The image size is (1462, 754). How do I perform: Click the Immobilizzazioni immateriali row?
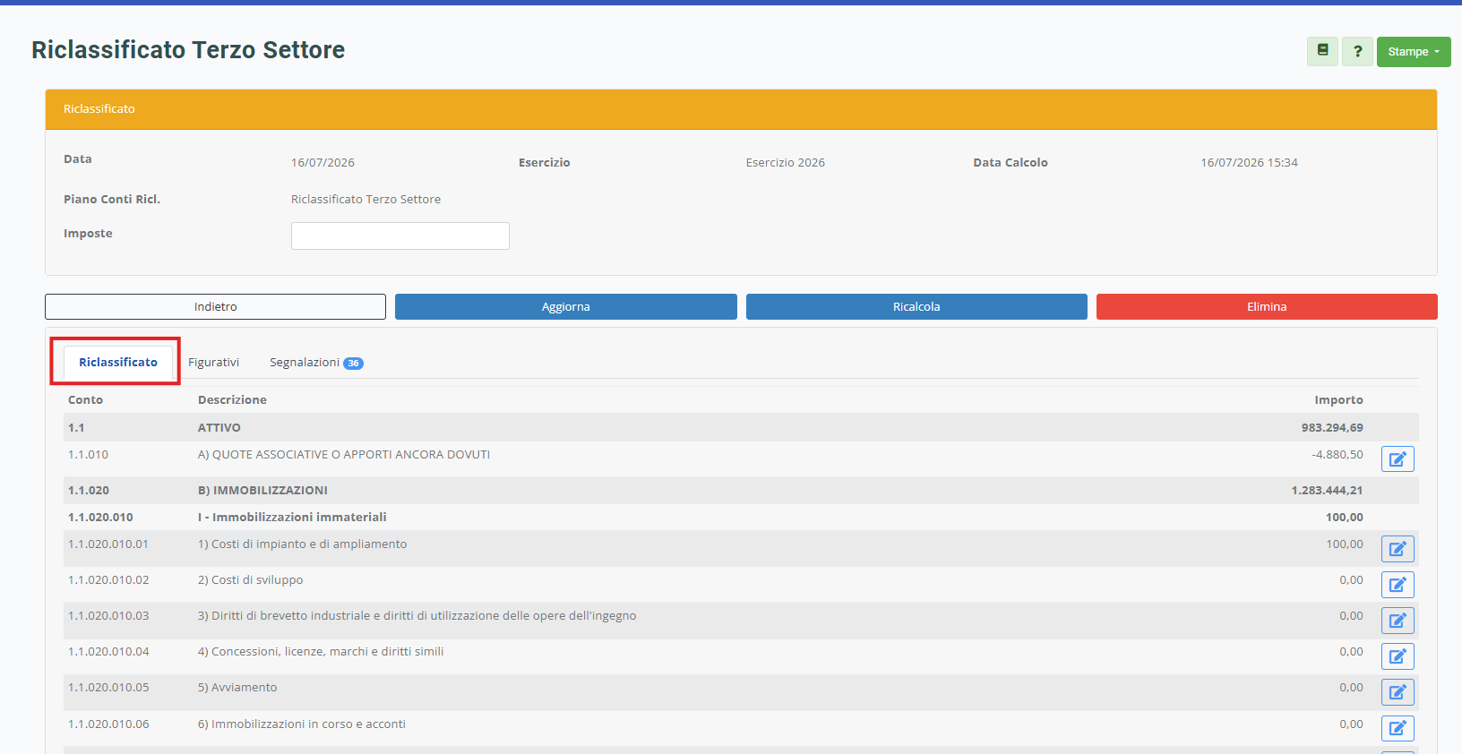click(741, 517)
